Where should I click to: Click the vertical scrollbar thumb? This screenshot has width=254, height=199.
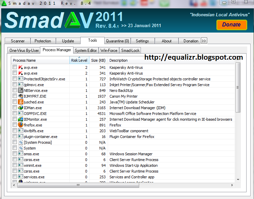click(x=238, y=87)
